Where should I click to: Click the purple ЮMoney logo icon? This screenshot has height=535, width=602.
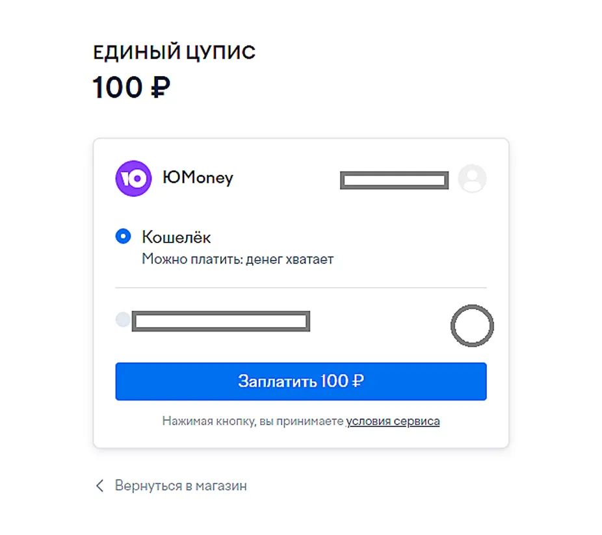(133, 177)
